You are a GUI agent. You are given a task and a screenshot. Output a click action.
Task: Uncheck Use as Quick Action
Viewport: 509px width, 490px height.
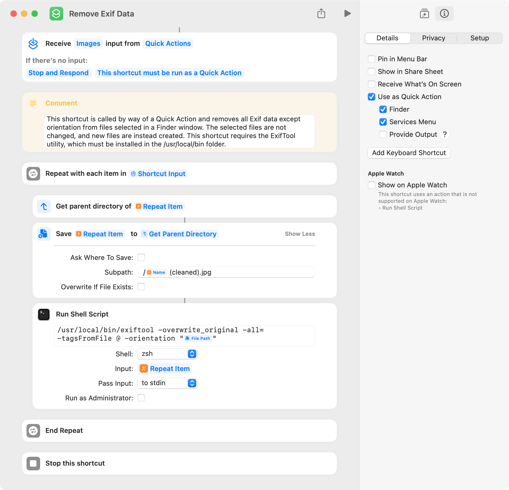pos(372,97)
